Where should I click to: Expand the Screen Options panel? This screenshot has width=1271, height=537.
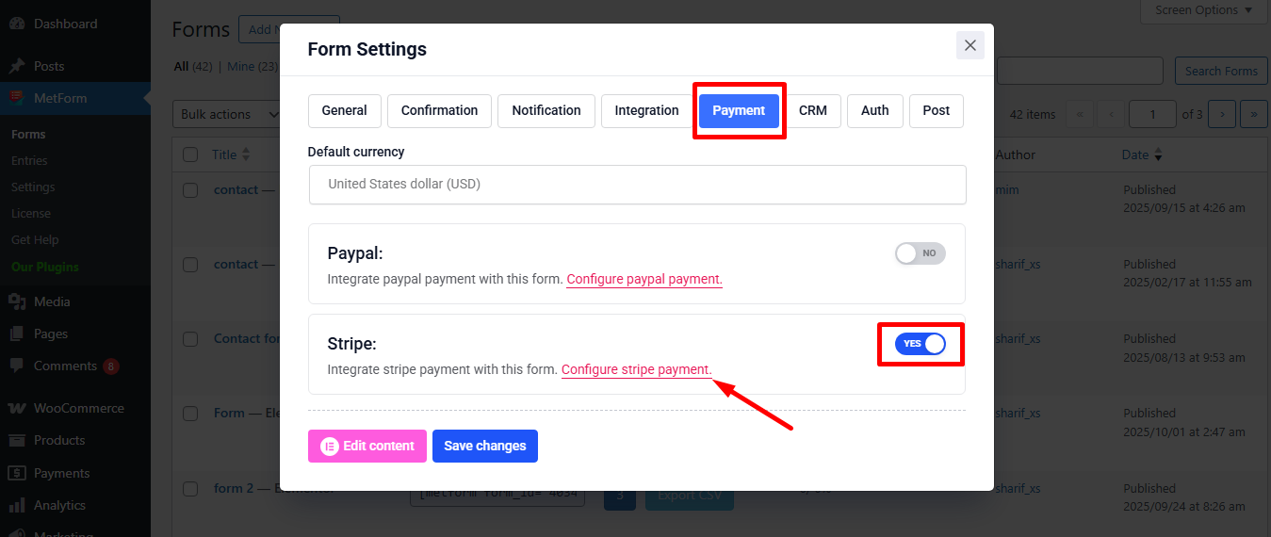[1203, 10]
